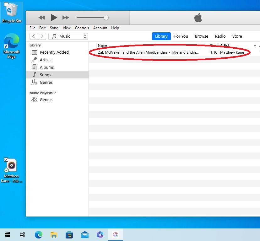Open the Song menu

coord(54,28)
